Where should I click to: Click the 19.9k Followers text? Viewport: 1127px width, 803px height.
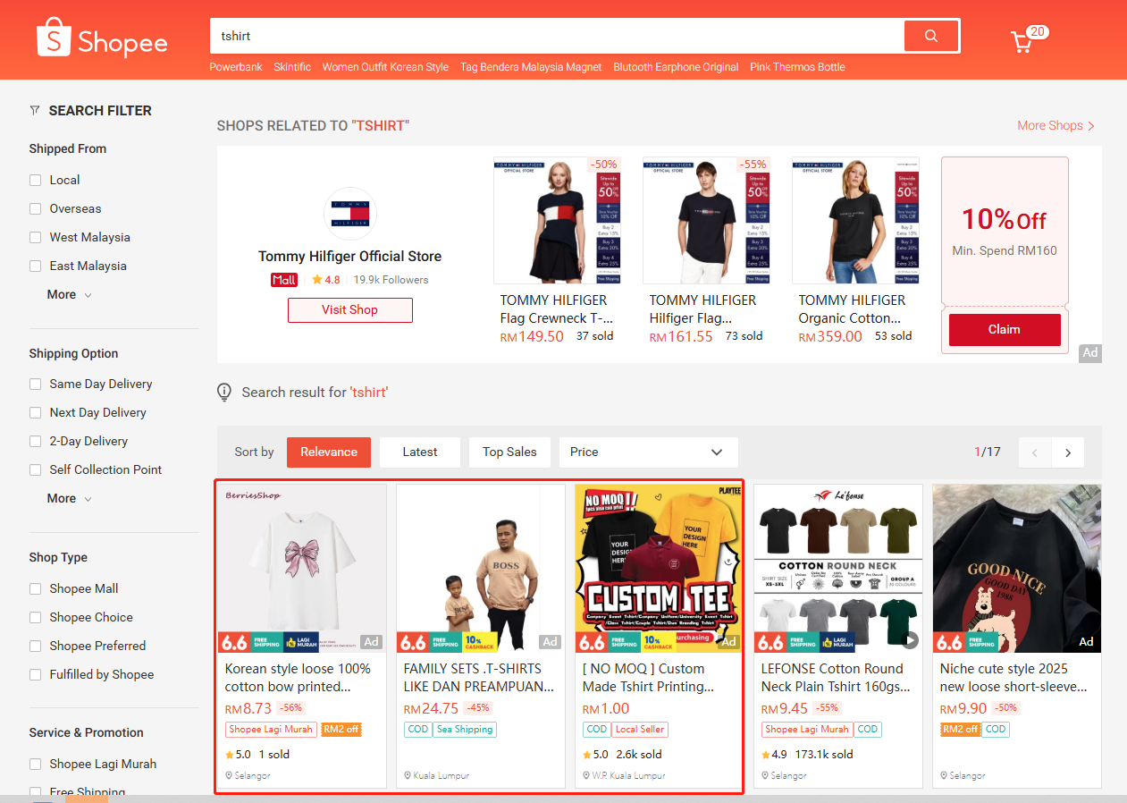pyautogui.click(x=391, y=280)
